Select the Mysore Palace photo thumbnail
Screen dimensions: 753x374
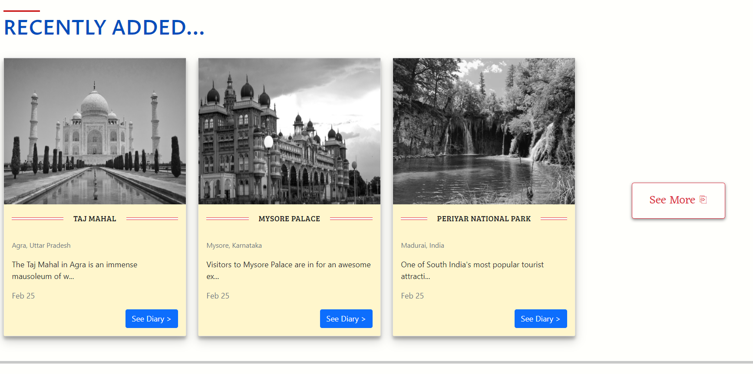click(290, 131)
